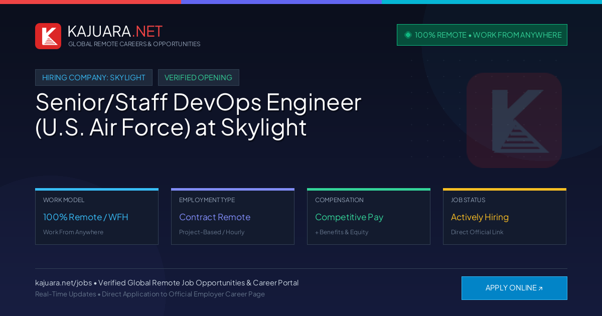The width and height of the screenshot is (602, 316).
Task: Click the Senior/Staff DevOps Engineer job title
Action: [x=198, y=115]
